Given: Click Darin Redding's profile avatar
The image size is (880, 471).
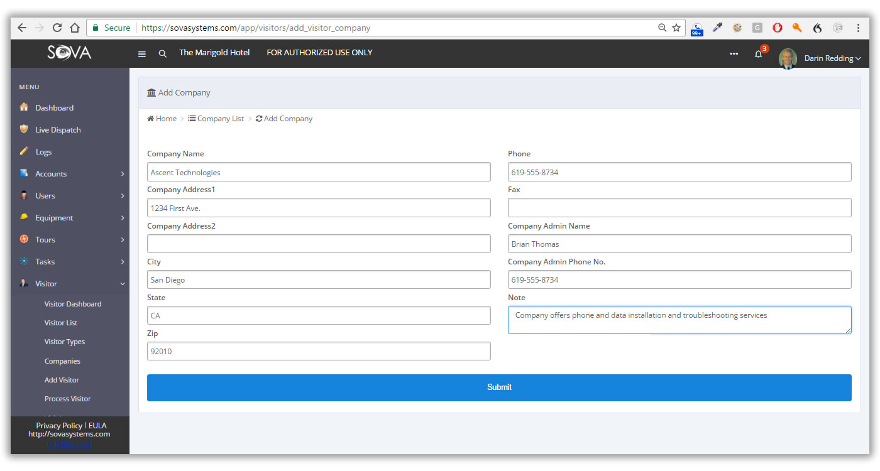Looking at the screenshot, I should [x=788, y=58].
